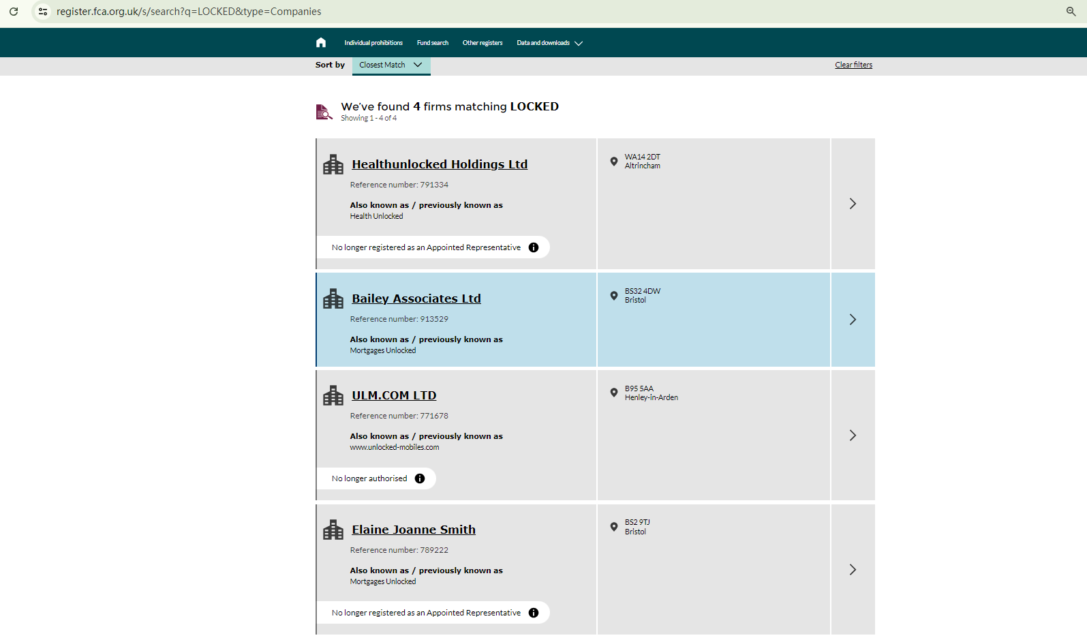Show info for Healthunlocked's Appointed Representative status

(534, 247)
